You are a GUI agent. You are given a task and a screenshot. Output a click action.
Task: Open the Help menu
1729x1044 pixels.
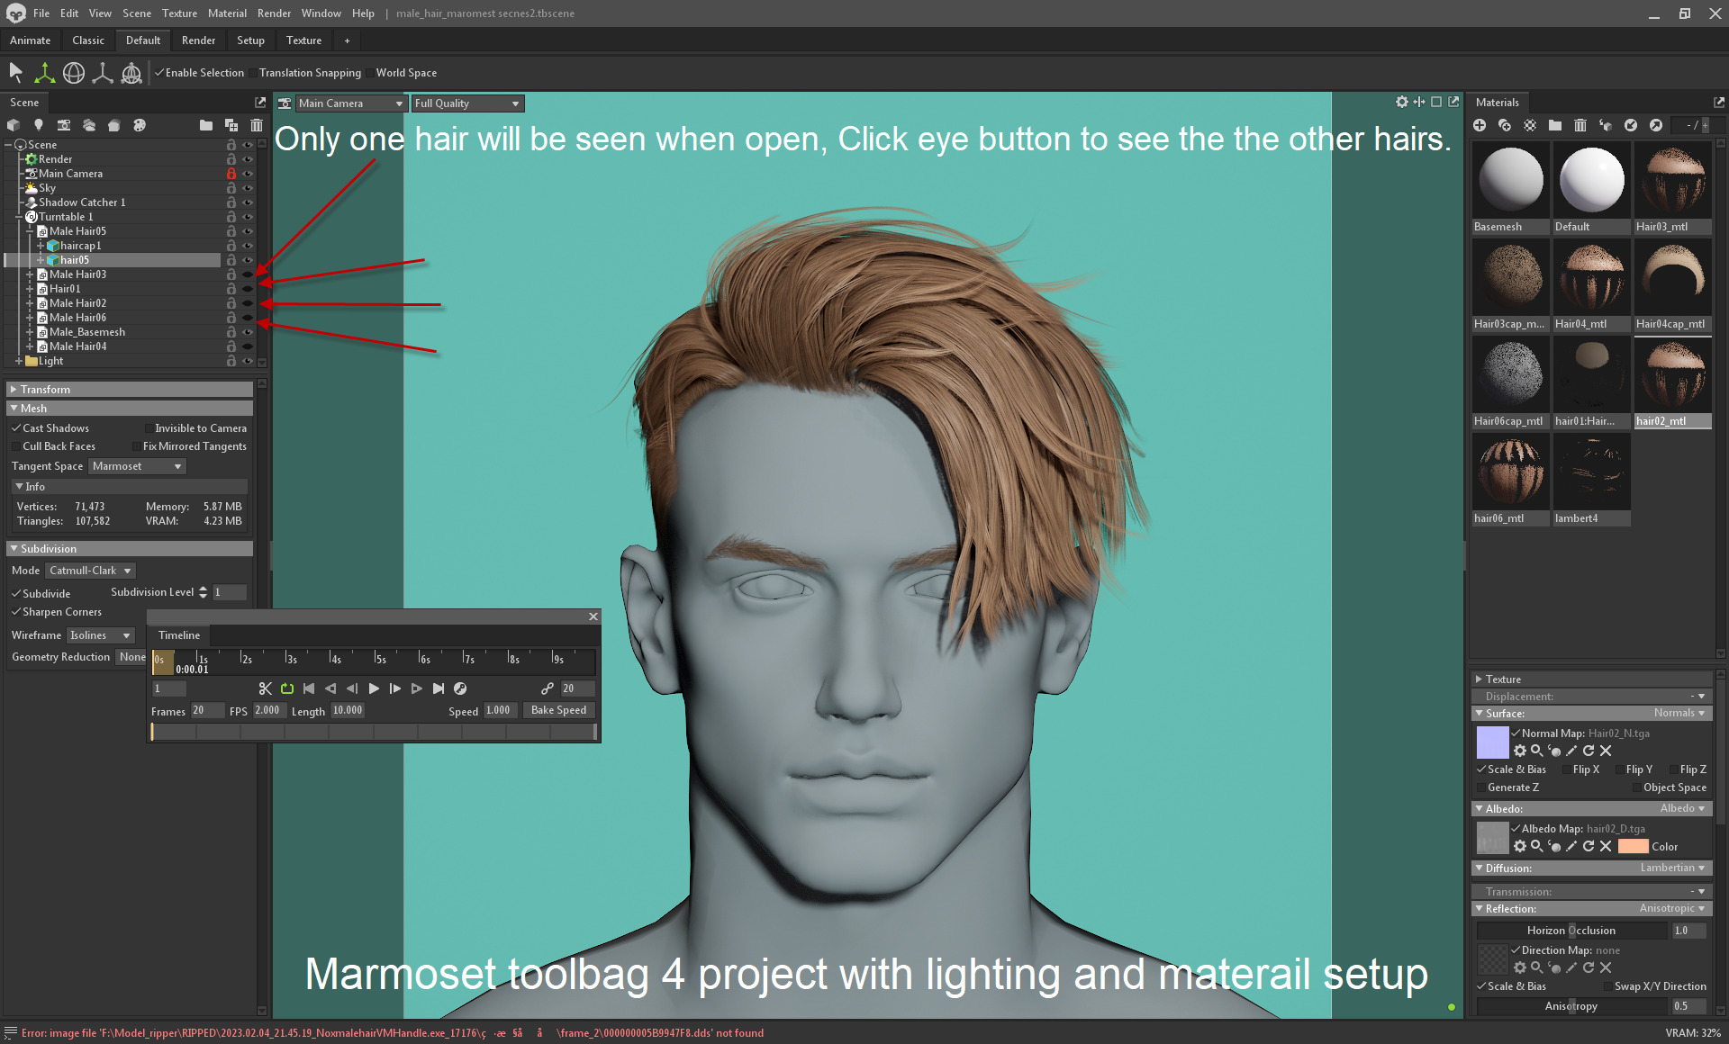pyautogui.click(x=363, y=13)
